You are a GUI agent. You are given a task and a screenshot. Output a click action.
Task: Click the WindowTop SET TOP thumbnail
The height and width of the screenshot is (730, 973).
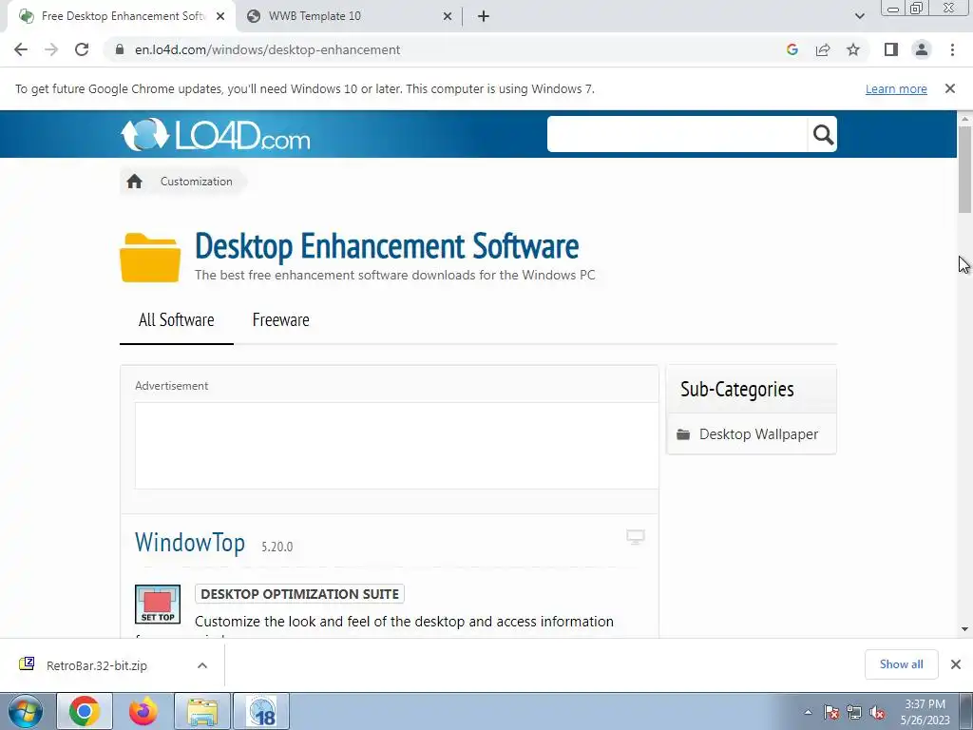click(x=158, y=604)
